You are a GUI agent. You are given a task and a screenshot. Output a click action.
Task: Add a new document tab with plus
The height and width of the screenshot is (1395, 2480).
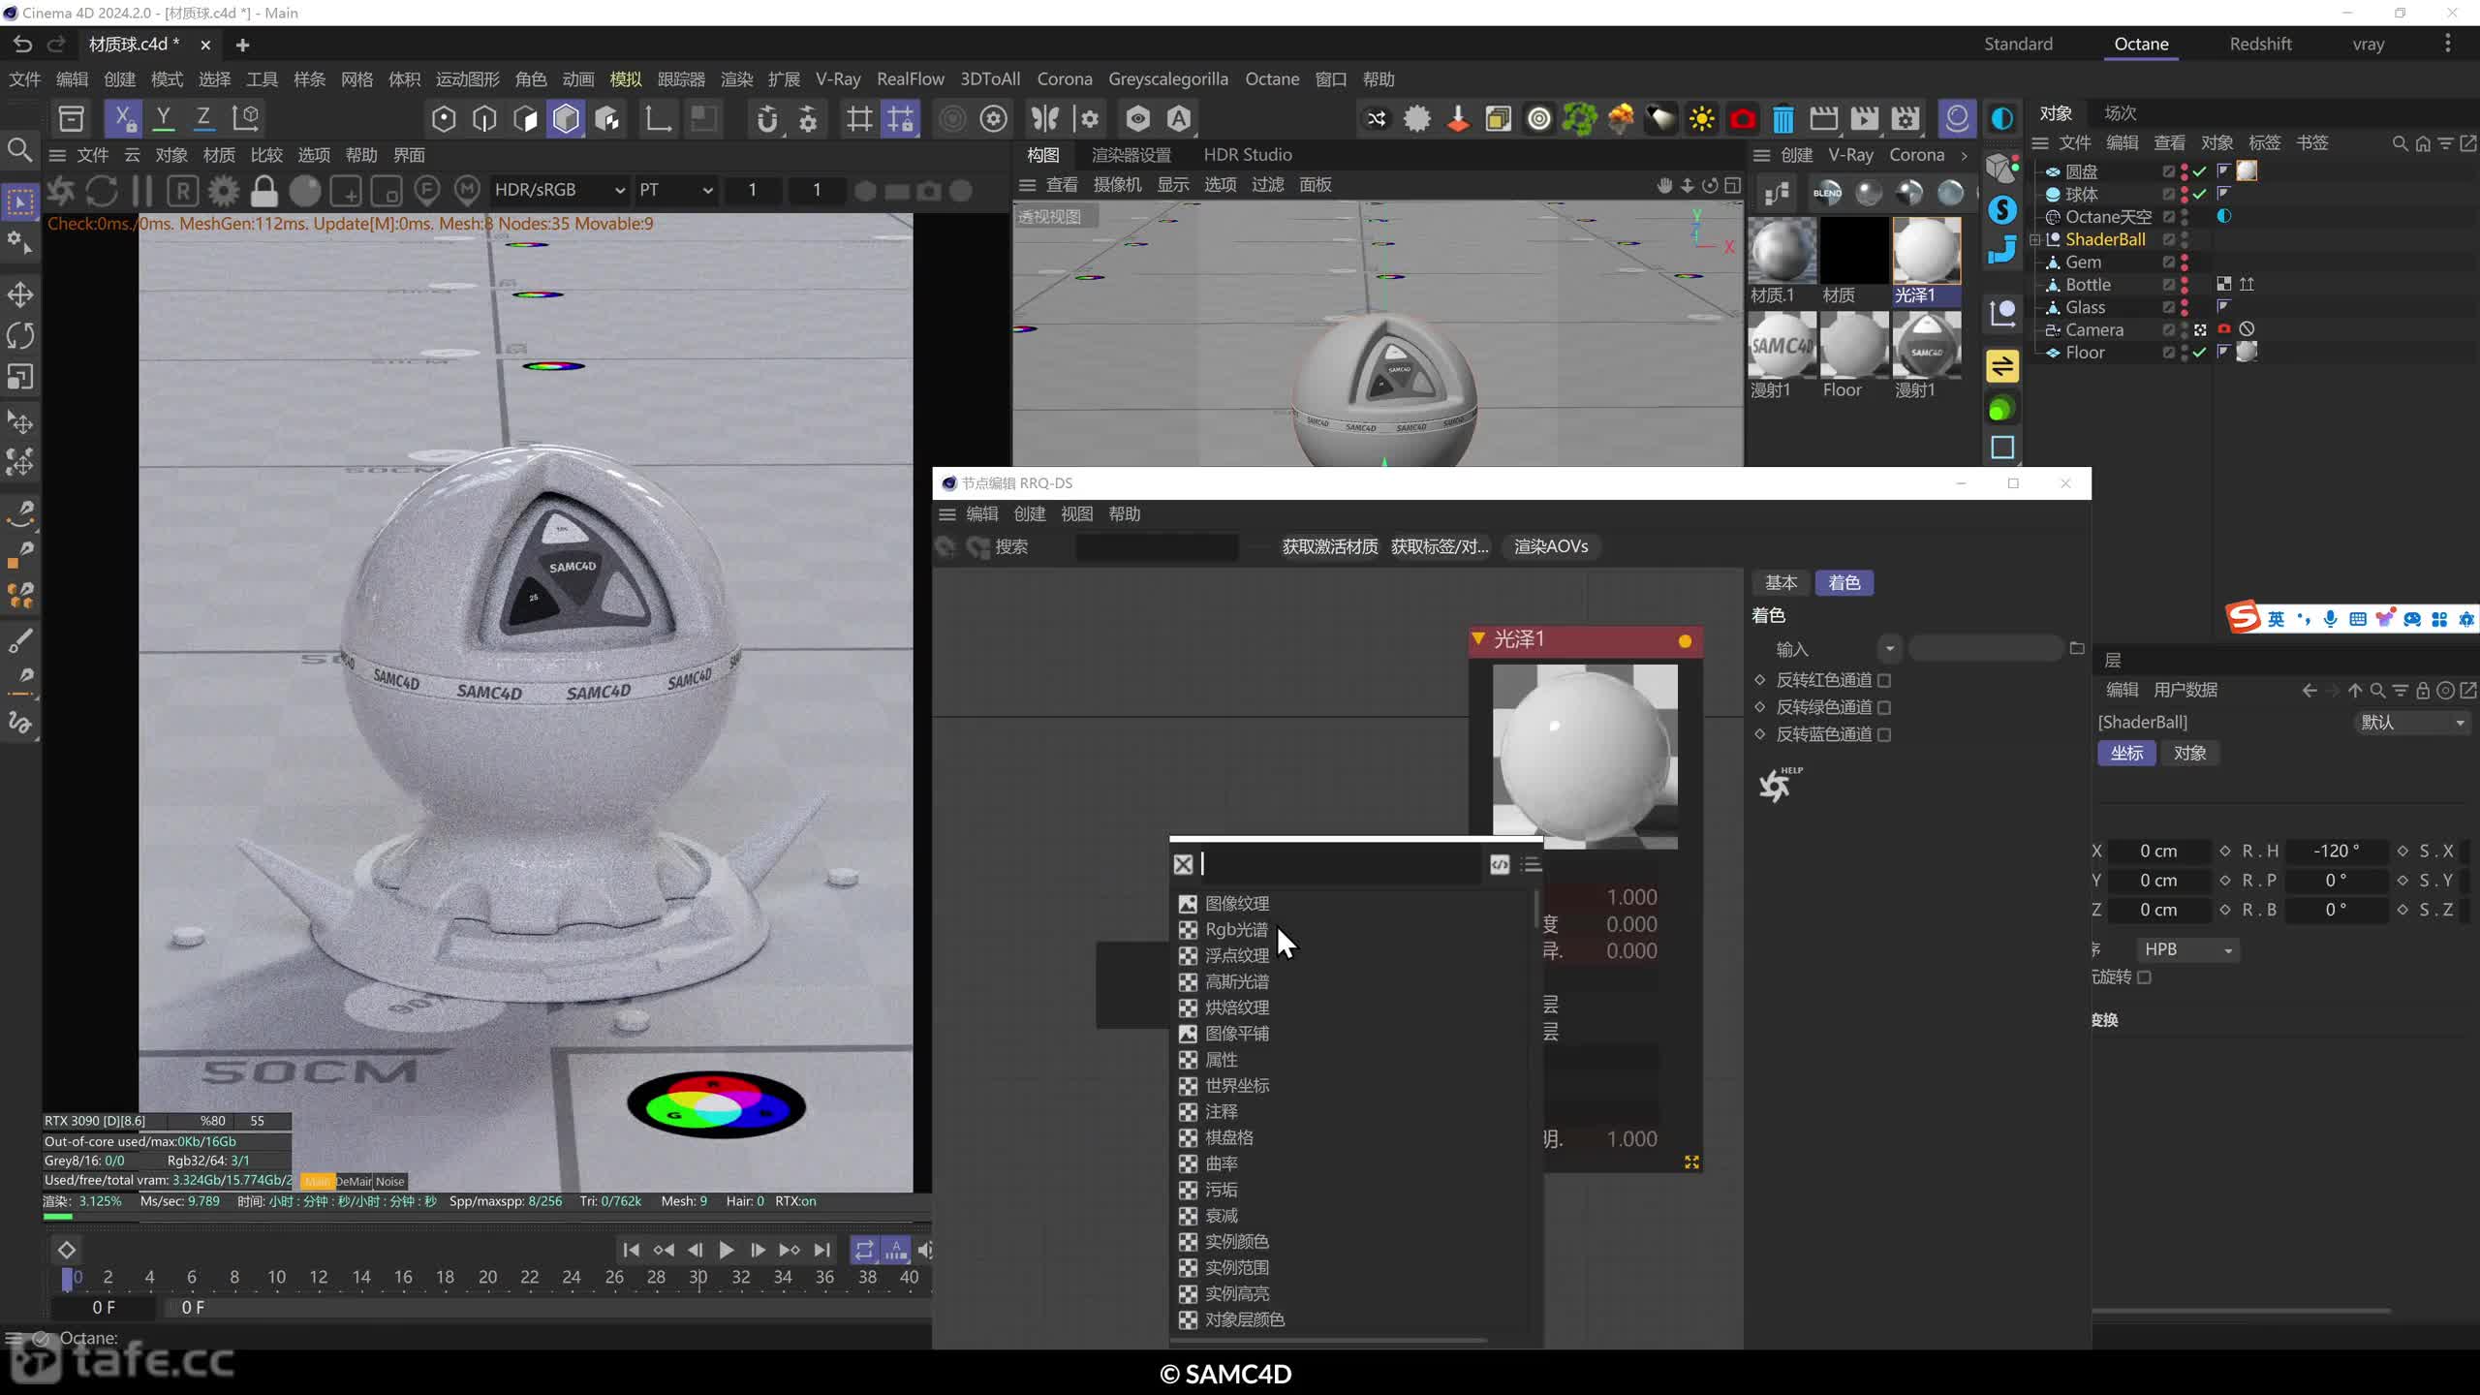tap(242, 45)
